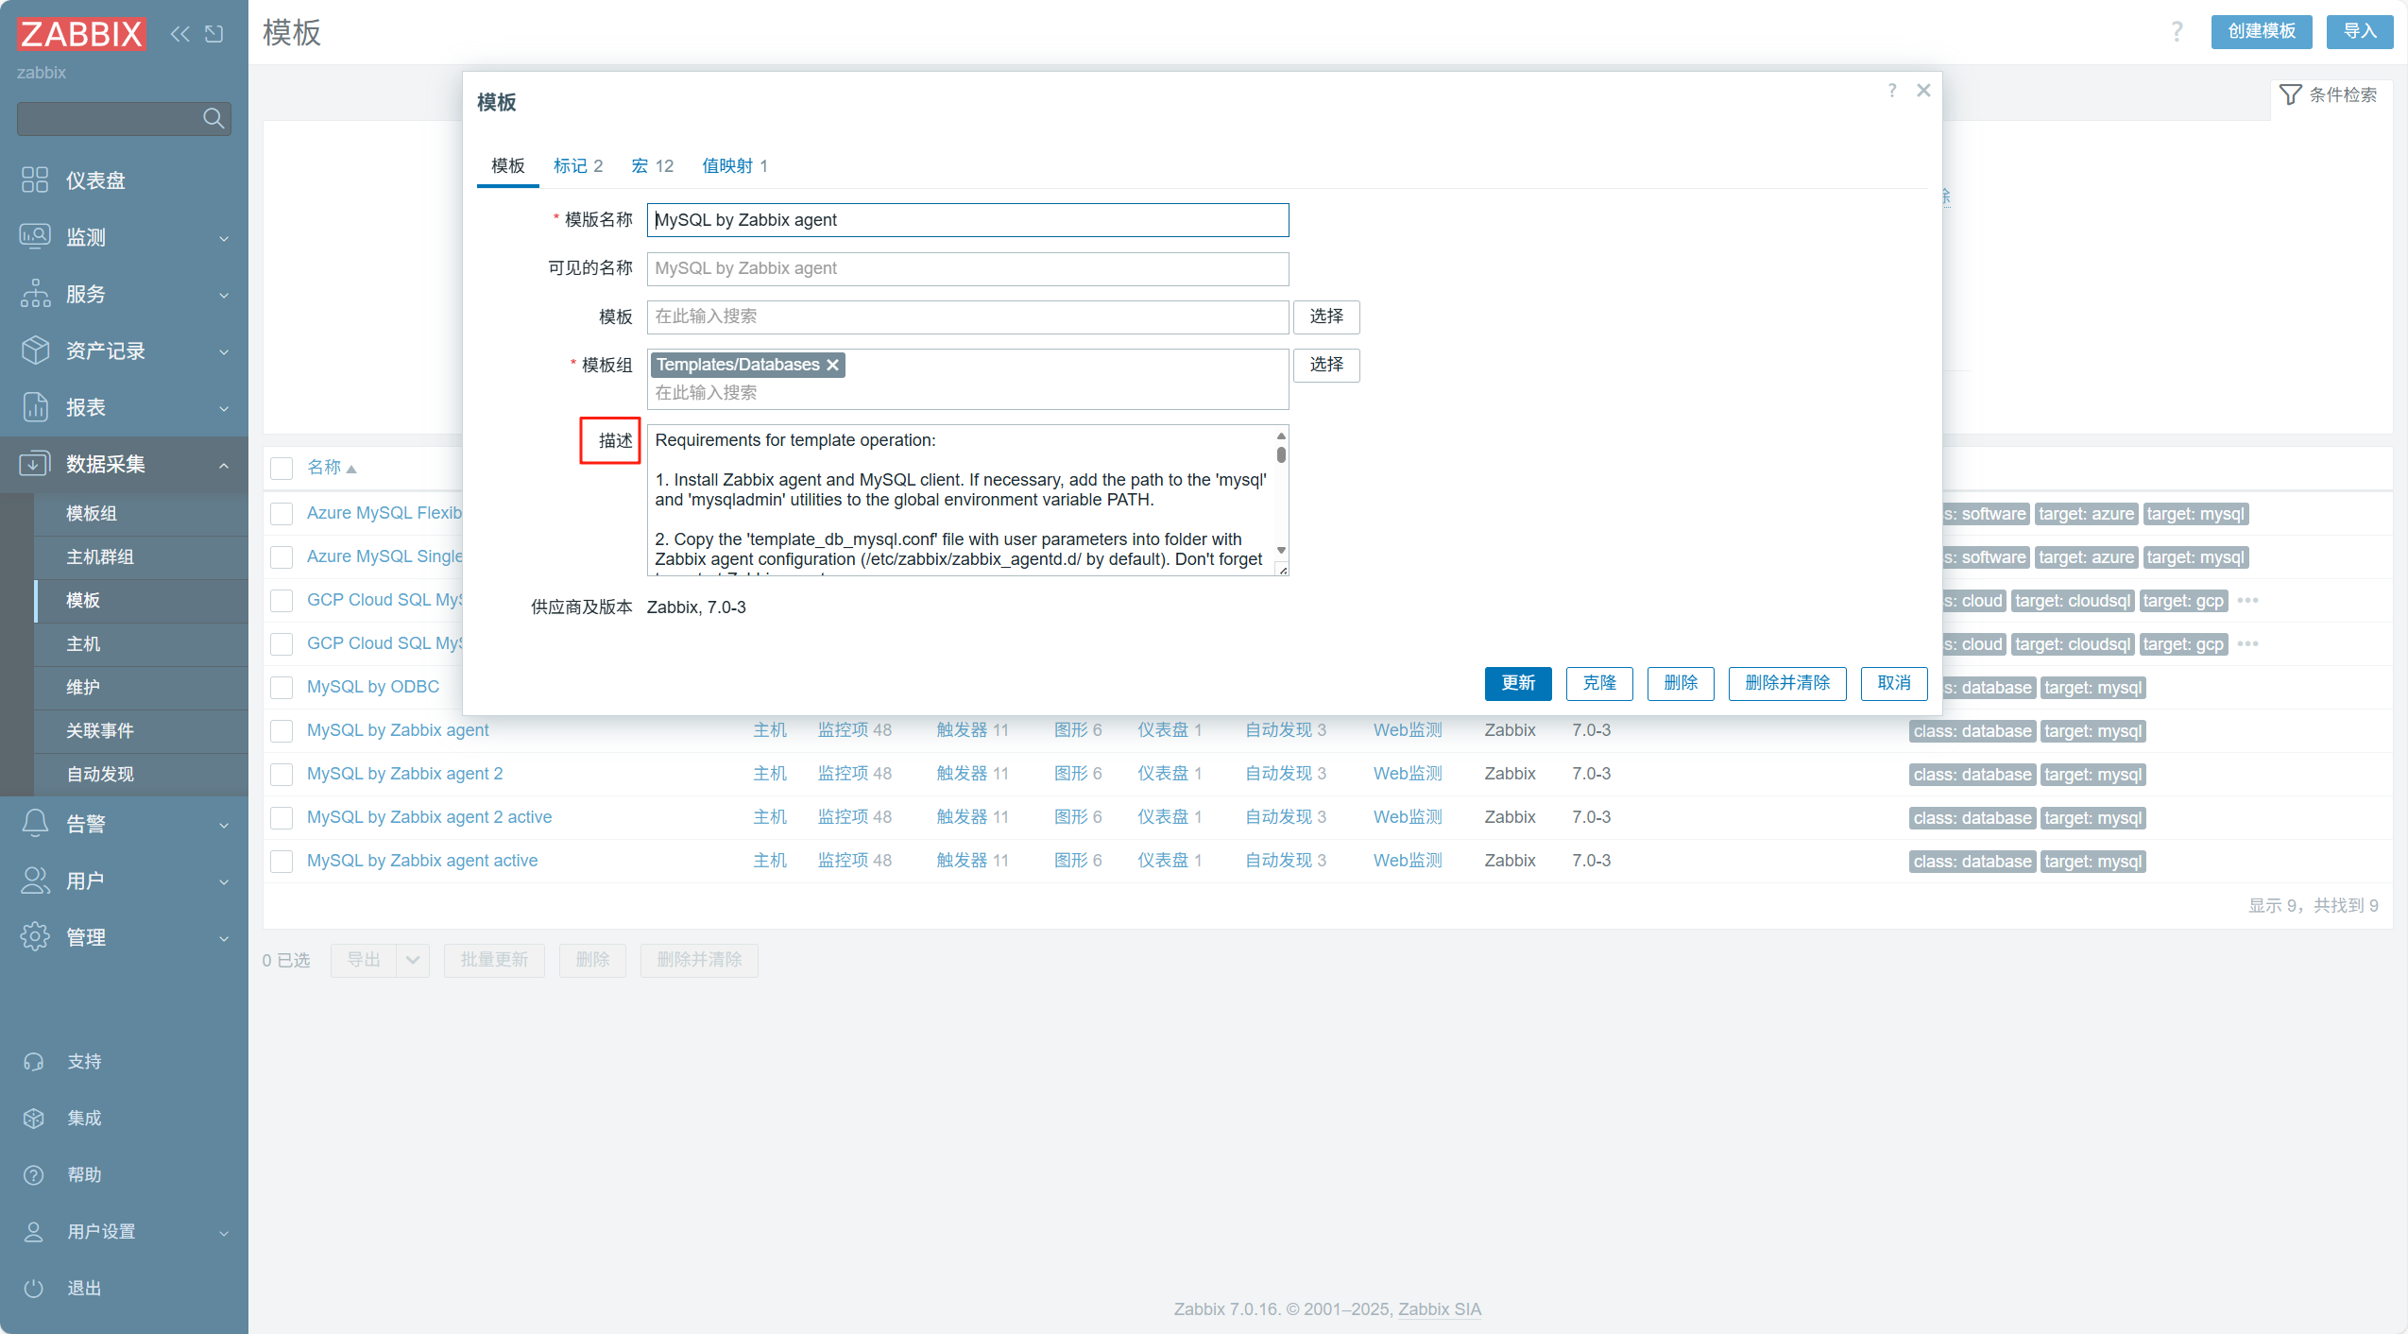Click the 用户设置 person icon

34,1232
